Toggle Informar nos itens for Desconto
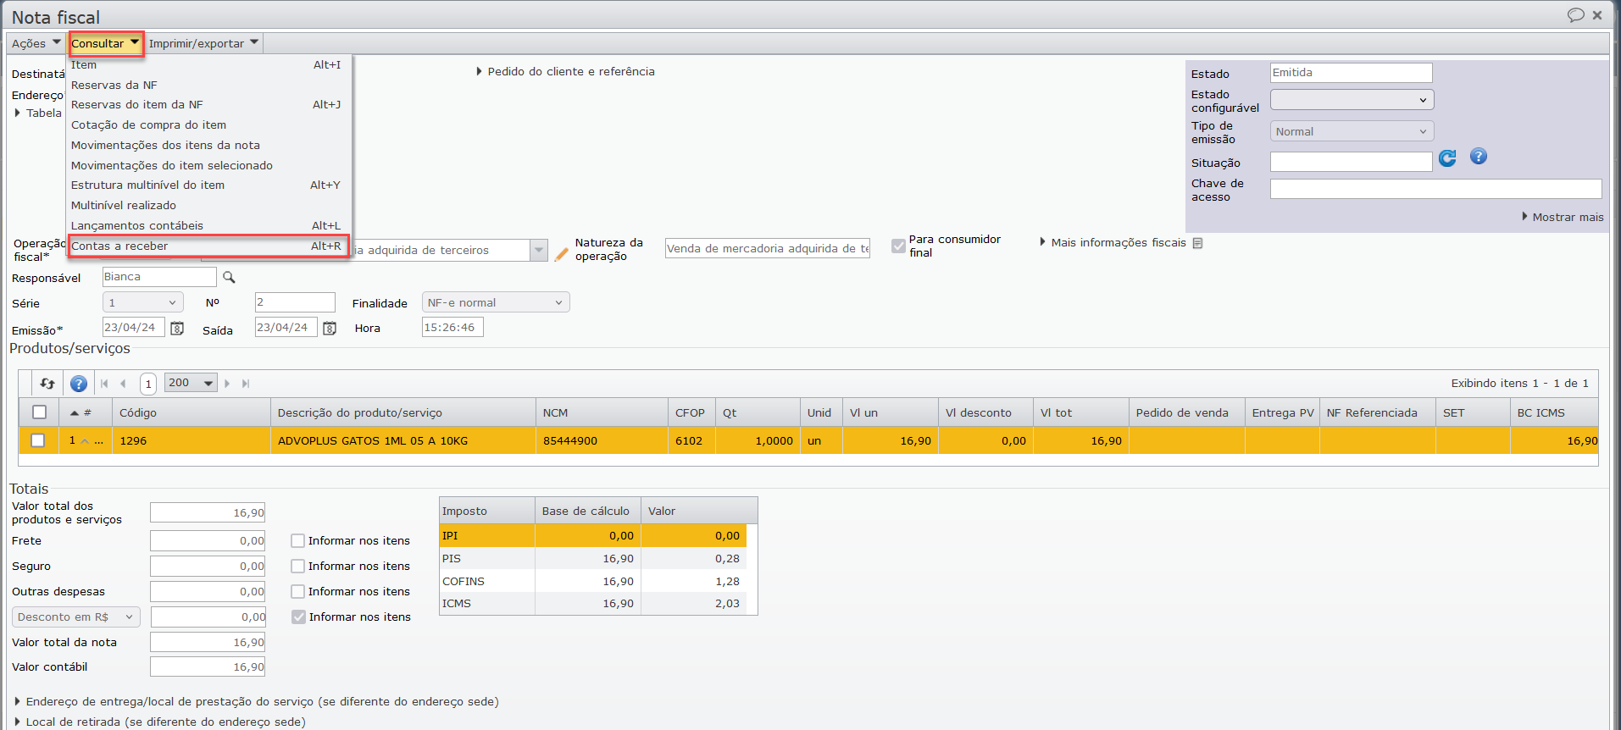The height and width of the screenshot is (730, 1621). pos(298,617)
